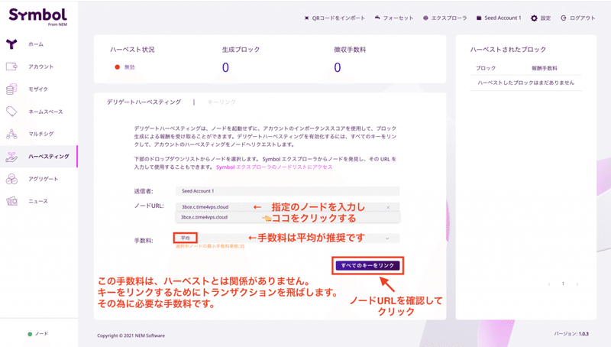Click すべてのキーをリンク button
The image size is (611, 347).
367,265
